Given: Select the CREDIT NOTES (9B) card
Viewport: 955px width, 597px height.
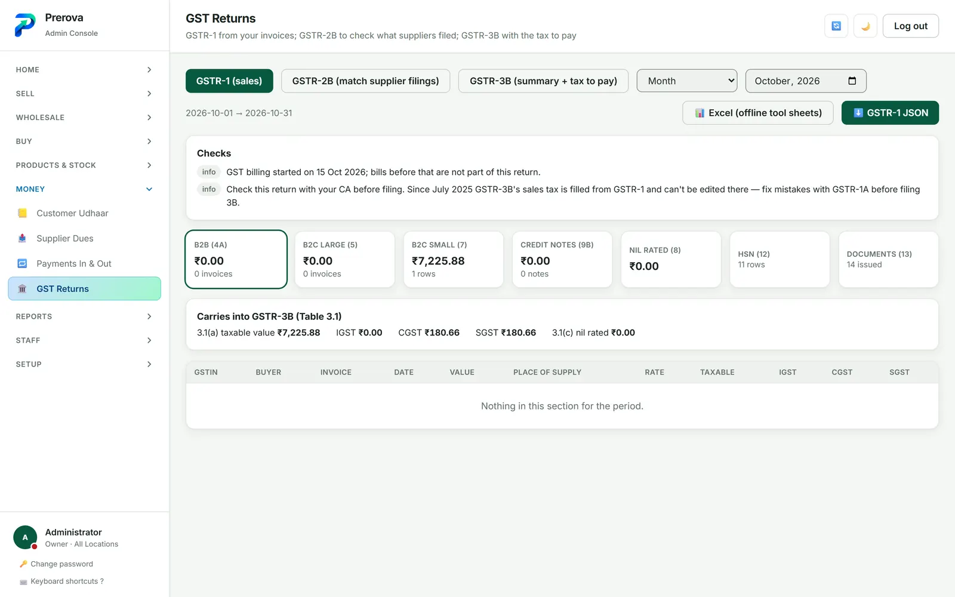Looking at the screenshot, I should pyautogui.click(x=562, y=259).
